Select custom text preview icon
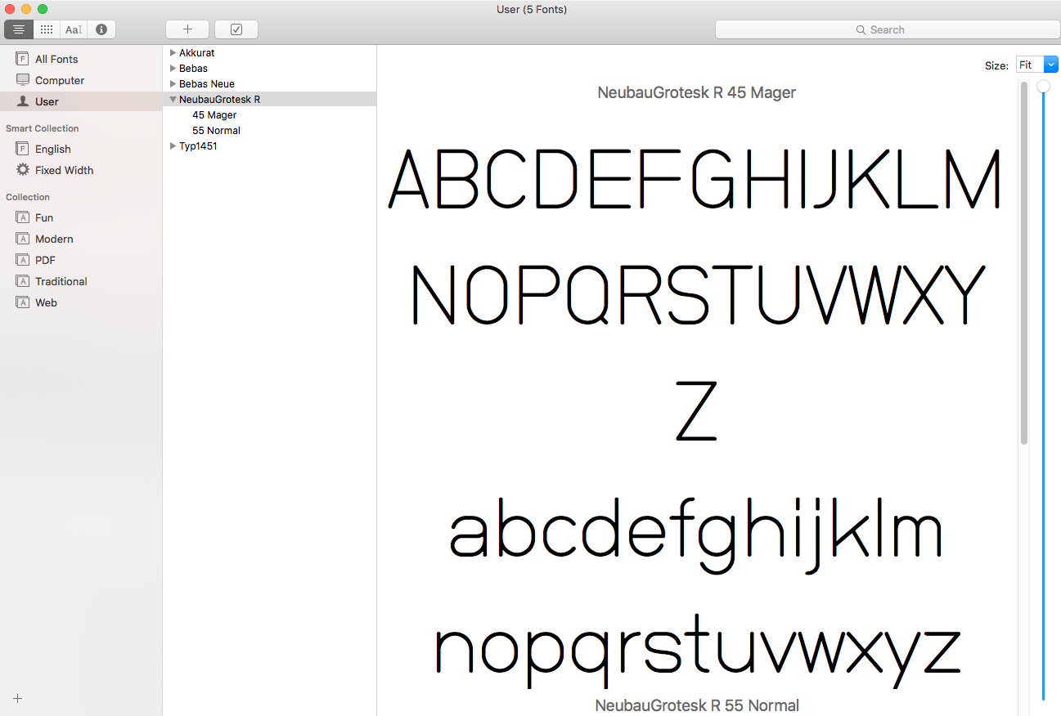The image size is (1061, 716). coord(74,29)
